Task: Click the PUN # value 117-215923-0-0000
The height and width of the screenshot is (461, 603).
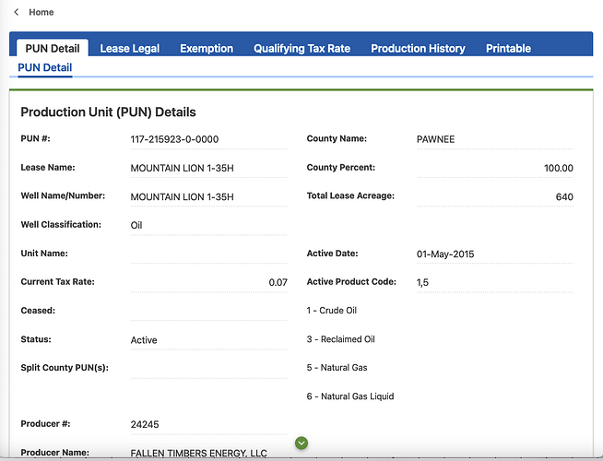Action: coord(174,139)
